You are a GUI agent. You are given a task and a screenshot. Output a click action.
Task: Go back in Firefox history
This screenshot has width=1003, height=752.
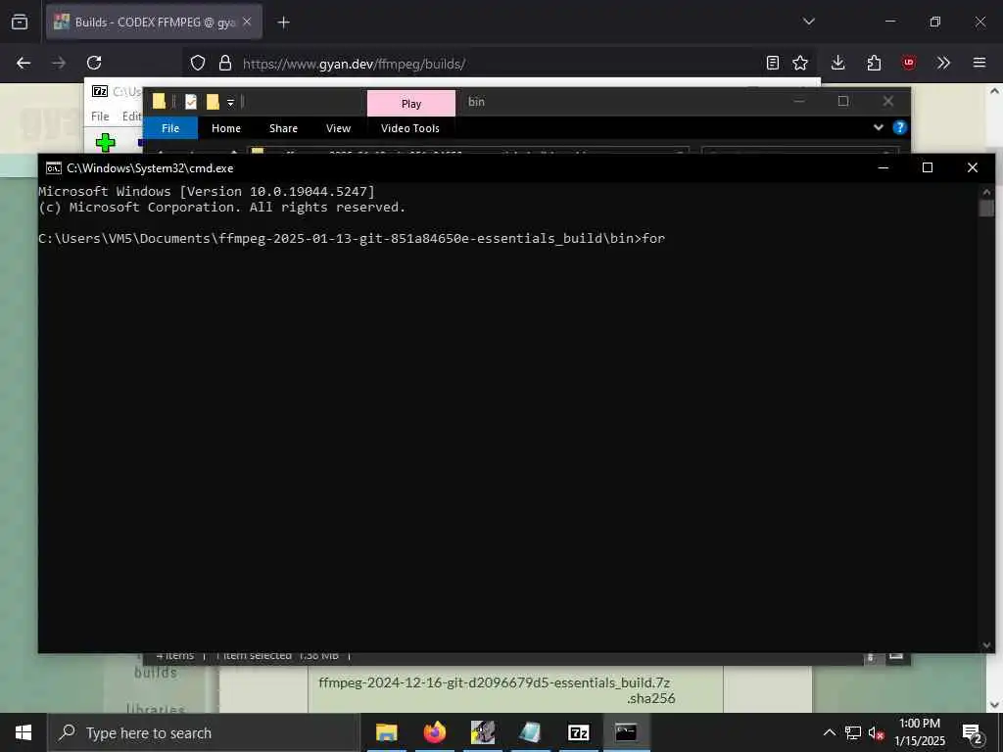point(24,63)
